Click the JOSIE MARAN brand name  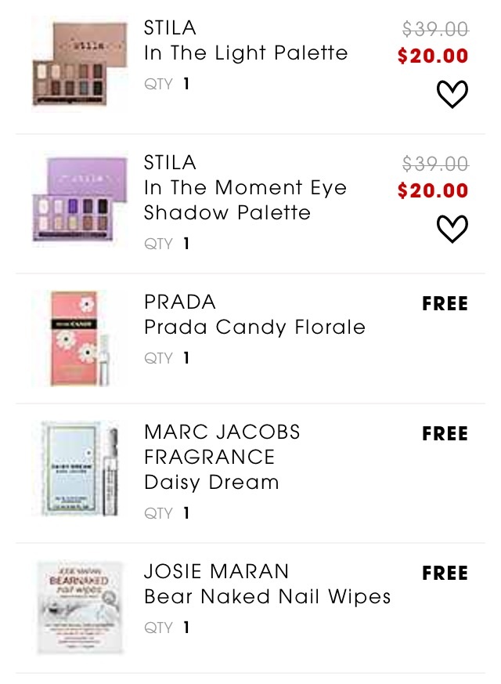pyautogui.click(x=216, y=571)
